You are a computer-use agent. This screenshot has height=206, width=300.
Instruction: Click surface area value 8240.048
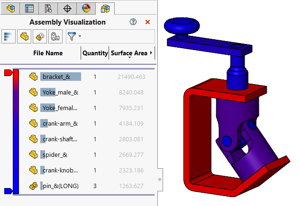131,93
